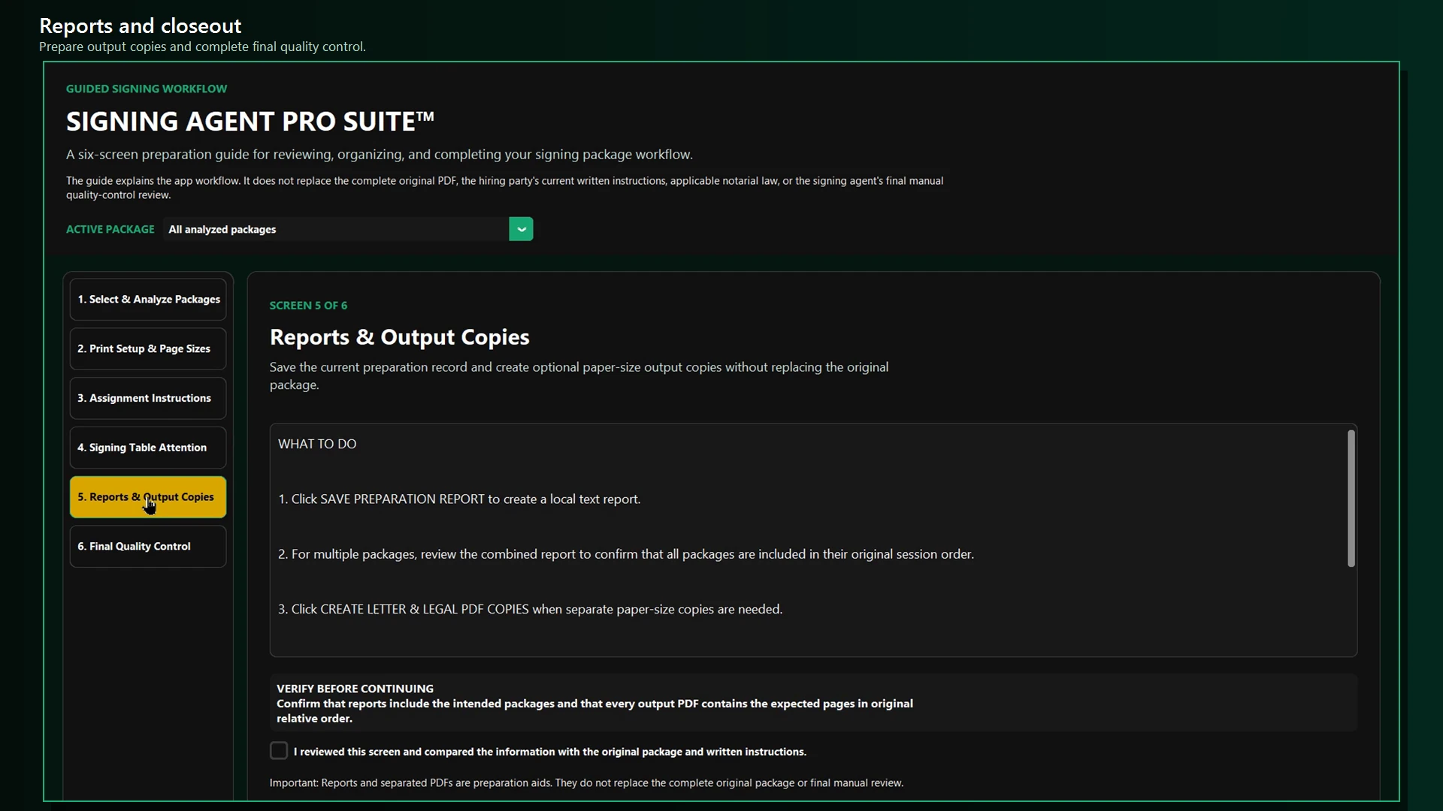Click the 'Reports & Output Copies' heading
The height and width of the screenshot is (811, 1443).
(x=399, y=337)
